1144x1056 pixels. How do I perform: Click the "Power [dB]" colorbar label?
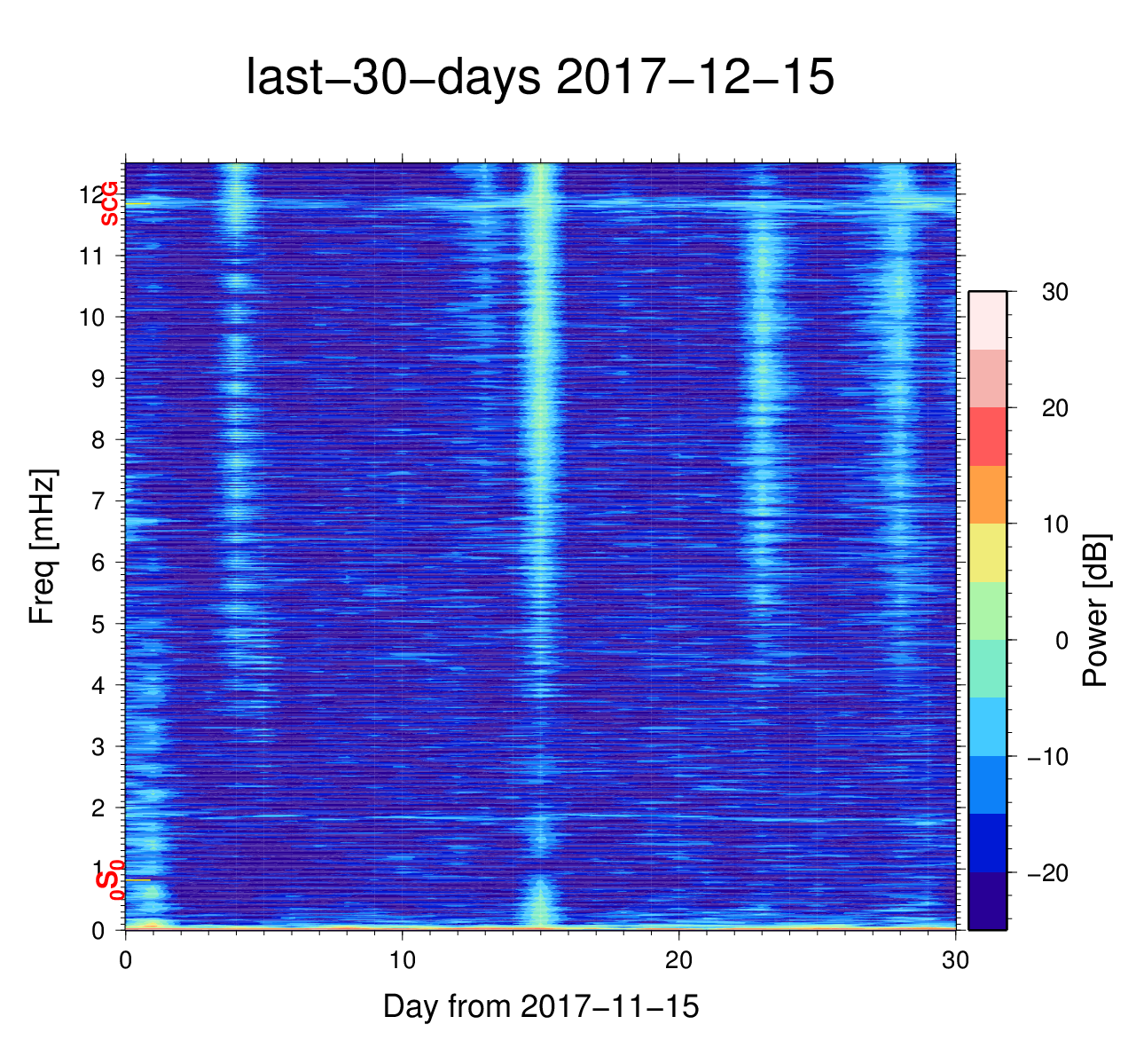click(x=1096, y=611)
